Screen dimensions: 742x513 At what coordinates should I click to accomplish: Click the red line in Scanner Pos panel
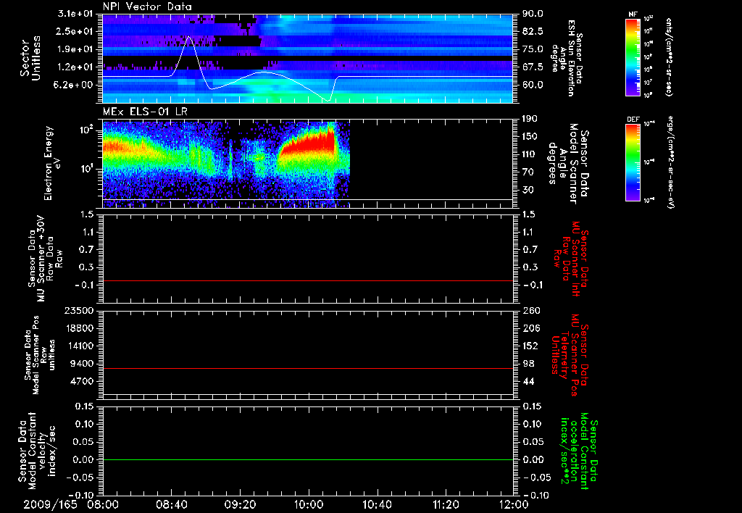307,368
